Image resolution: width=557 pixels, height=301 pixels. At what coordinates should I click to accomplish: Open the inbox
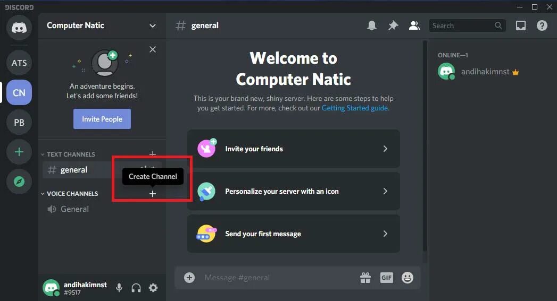coord(521,25)
